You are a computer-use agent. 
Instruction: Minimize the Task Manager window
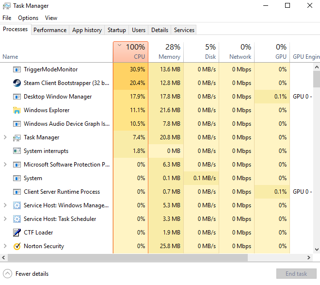(x=266, y=6)
